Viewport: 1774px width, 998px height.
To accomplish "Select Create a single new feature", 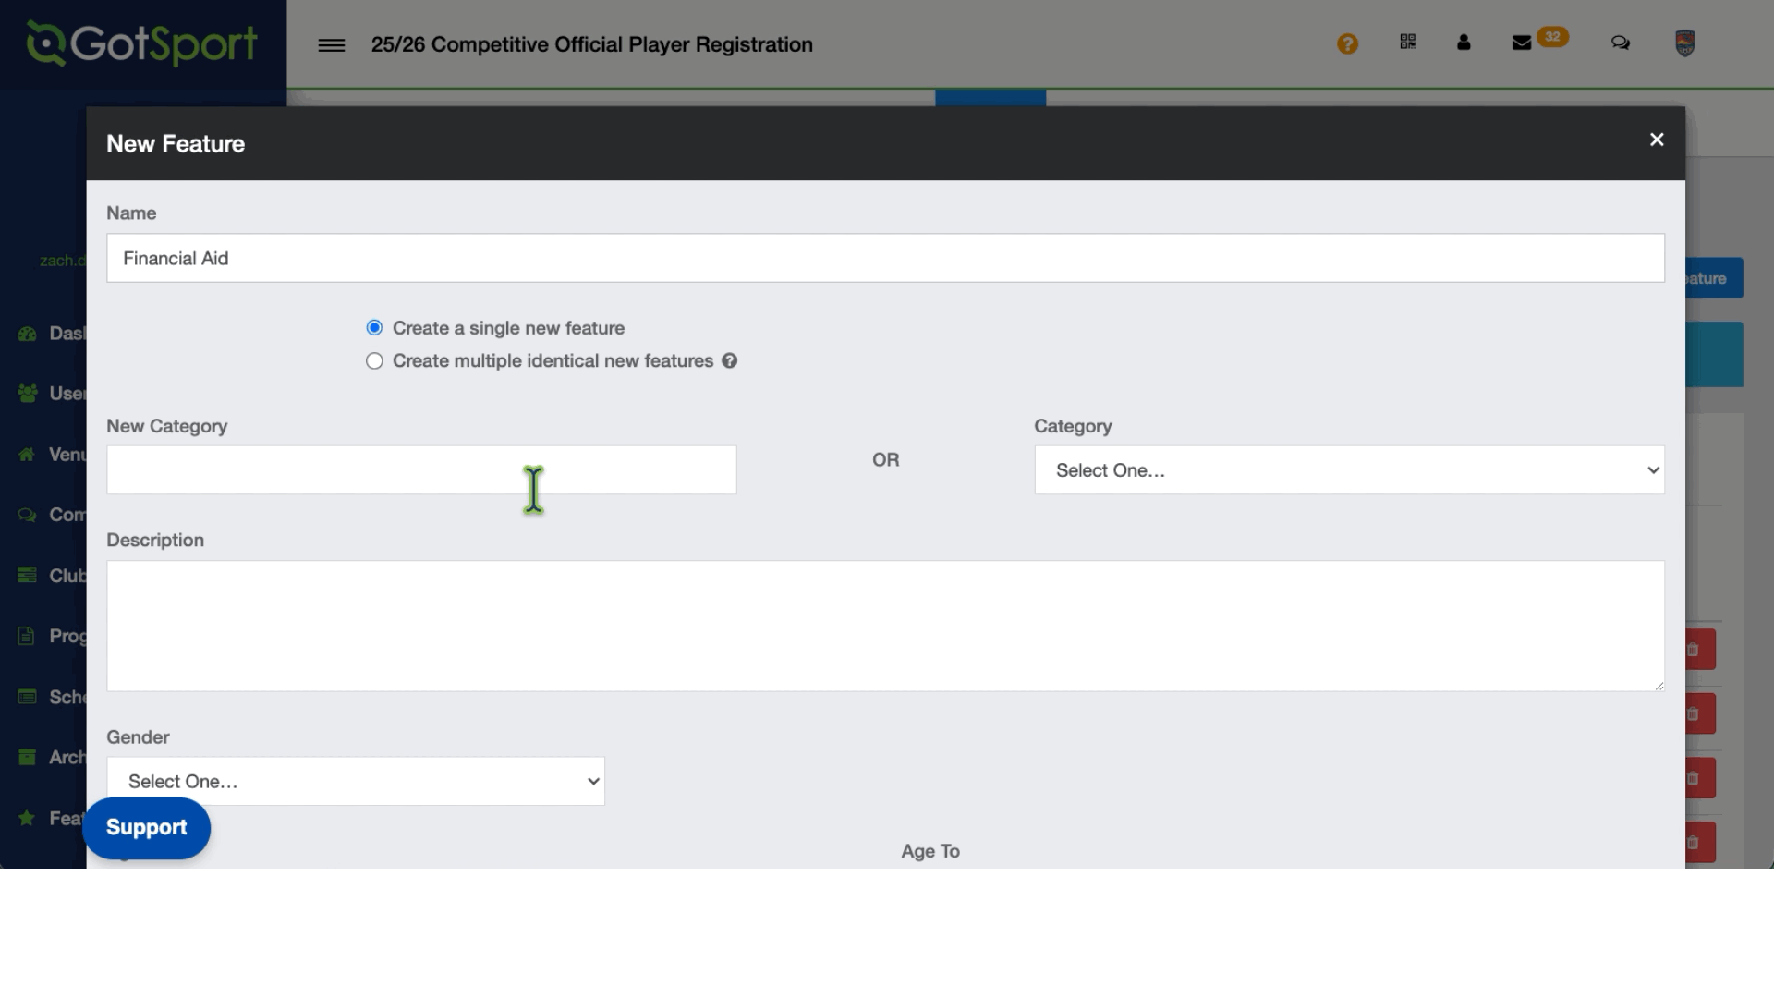I will coord(374,328).
